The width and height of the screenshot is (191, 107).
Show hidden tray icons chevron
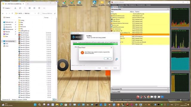click(146, 105)
